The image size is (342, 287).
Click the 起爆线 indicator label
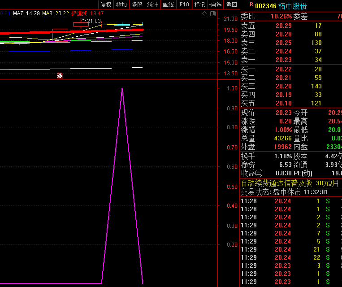click(x=81, y=13)
